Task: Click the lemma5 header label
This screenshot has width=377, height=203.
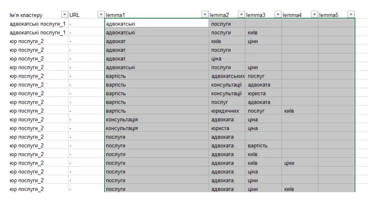Action: pos(329,15)
